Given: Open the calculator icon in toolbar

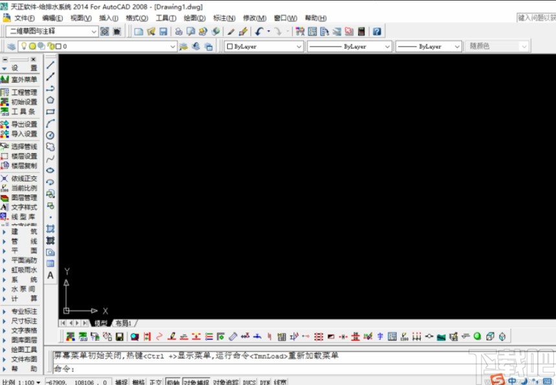Looking at the screenshot, I should pyautogui.click(x=361, y=32).
